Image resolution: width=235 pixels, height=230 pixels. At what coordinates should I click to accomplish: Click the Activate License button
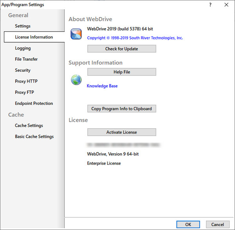pos(122,132)
